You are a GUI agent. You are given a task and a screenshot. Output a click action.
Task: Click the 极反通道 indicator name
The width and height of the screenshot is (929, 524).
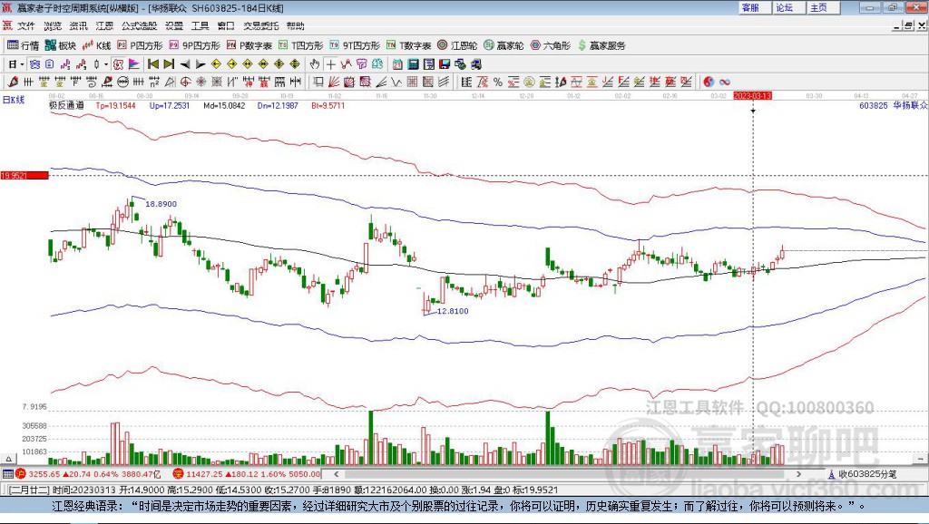click(x=66, y=105)
